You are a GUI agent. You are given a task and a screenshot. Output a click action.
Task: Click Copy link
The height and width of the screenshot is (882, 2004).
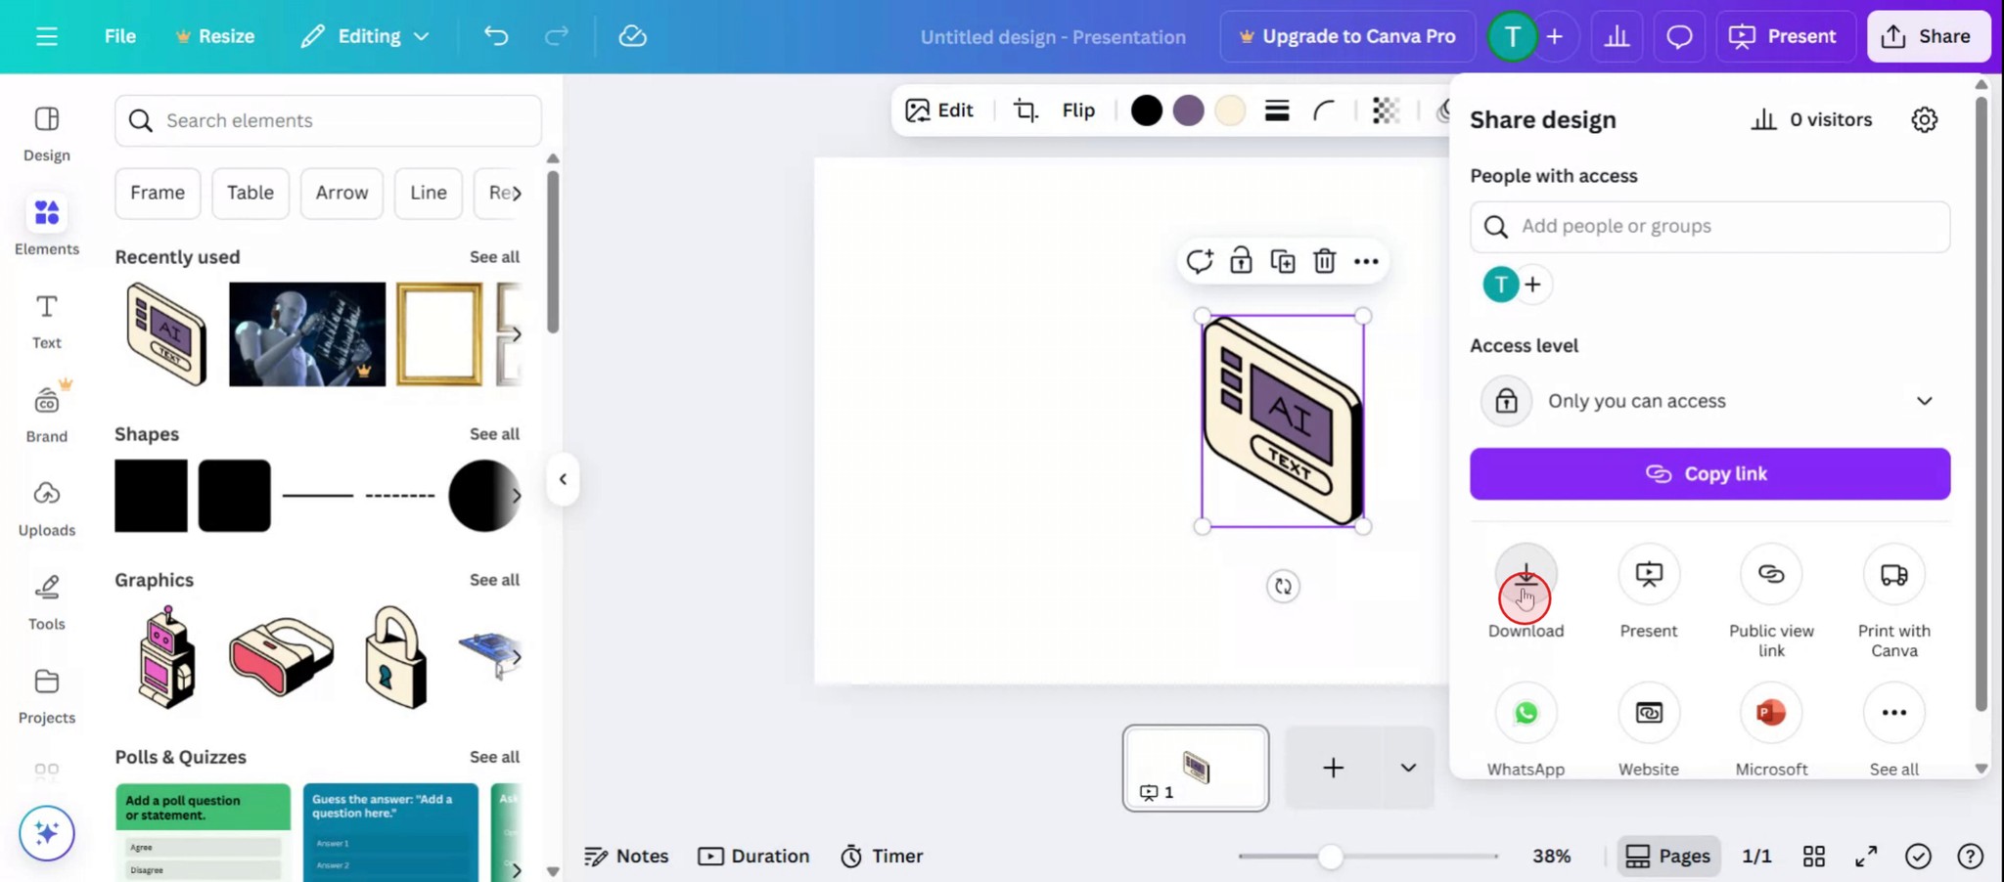click(1710, 473)
